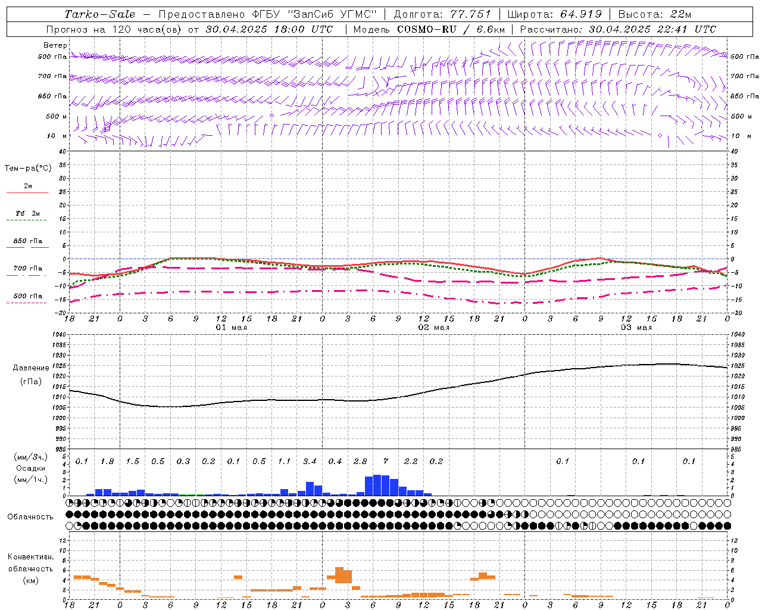This screenshot has height=610, width=762.
Task: Click the 3-hour precipitation value 2.2
Action: (x=411, y=462)
